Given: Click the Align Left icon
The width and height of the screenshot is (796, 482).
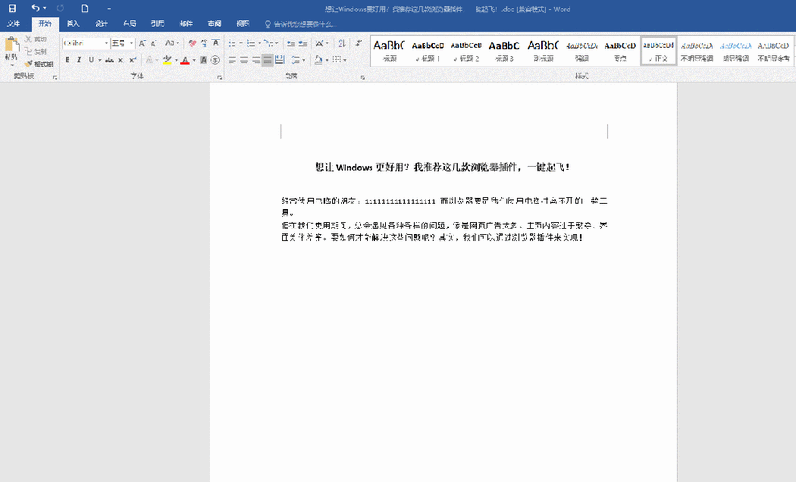Looking at the screenshot, I should click(233, 60).
